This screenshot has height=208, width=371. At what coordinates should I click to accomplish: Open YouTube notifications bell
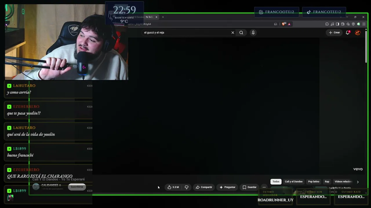(x=348, y=33)
